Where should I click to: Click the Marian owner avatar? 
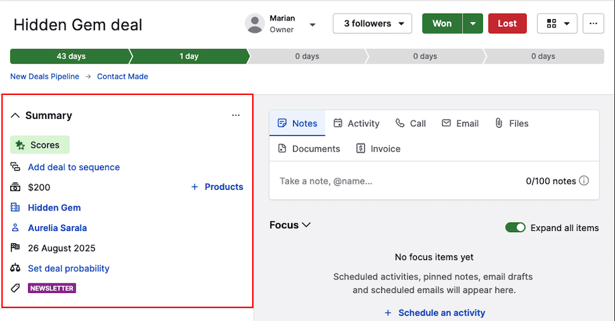pyautogui.click(x=255, y=24)
